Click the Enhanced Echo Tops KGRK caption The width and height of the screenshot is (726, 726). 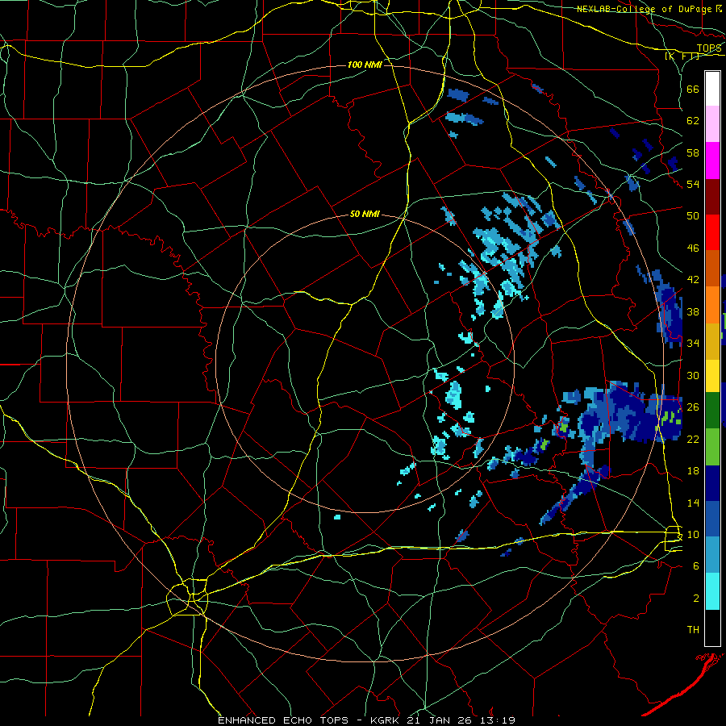(x=366, y=720)
